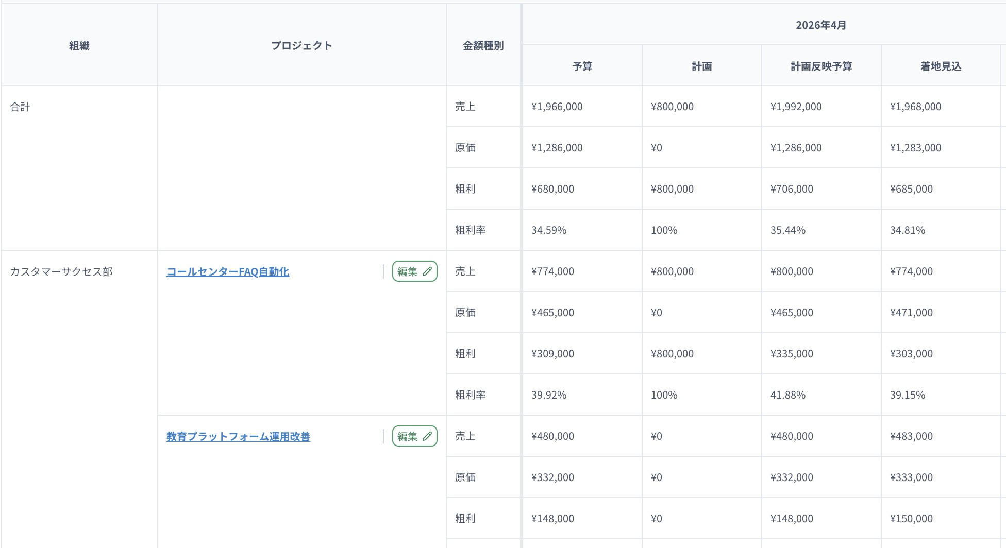
Task: Click 編集 button for コールセンターFAQ自動化
Action: (415, 271)
